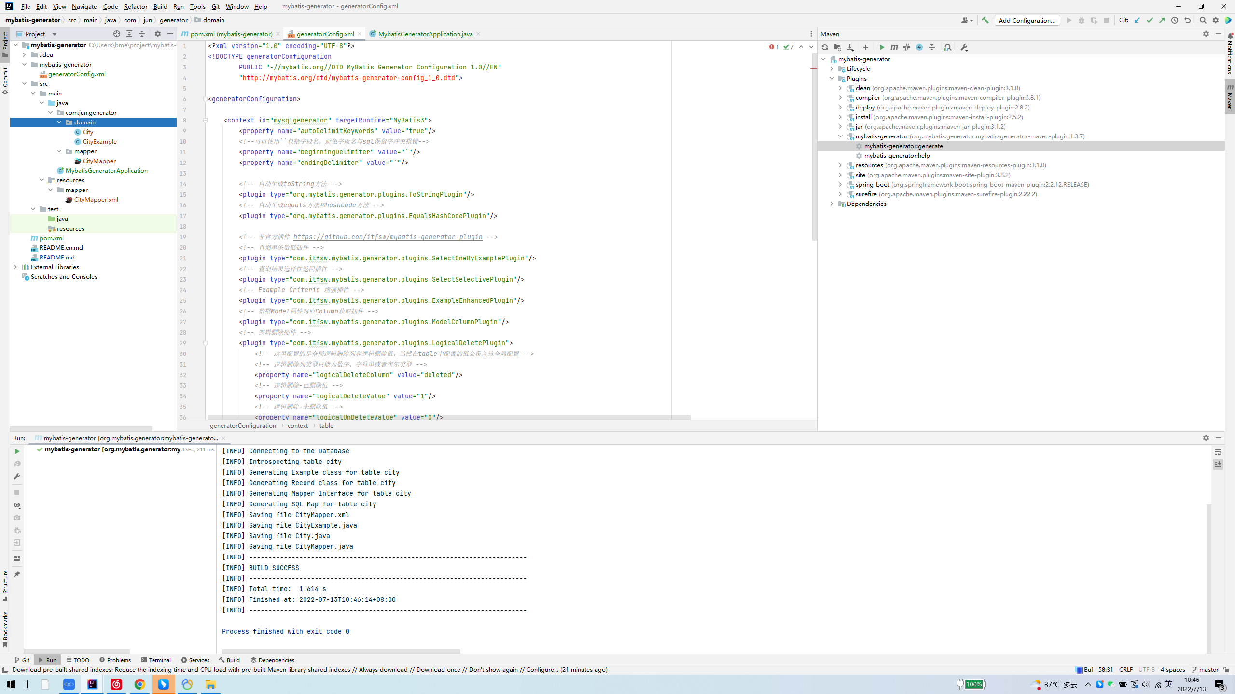Click Download Sources and Documentation icon

[850, 47]
